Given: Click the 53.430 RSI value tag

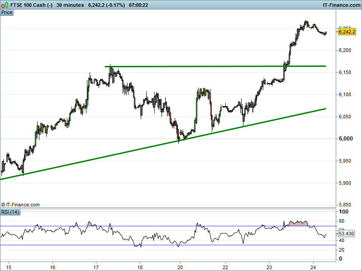Looking at the screenshot, I should tap(346, 234).
